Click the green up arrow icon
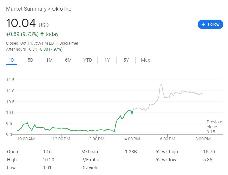Screen dimensions: 228x175 point(42,34)
